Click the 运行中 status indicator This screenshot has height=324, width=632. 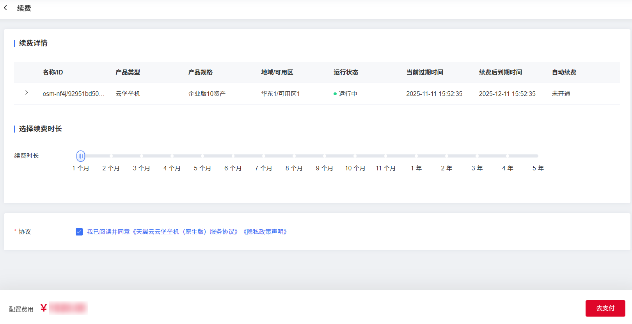tap(345, 94)
